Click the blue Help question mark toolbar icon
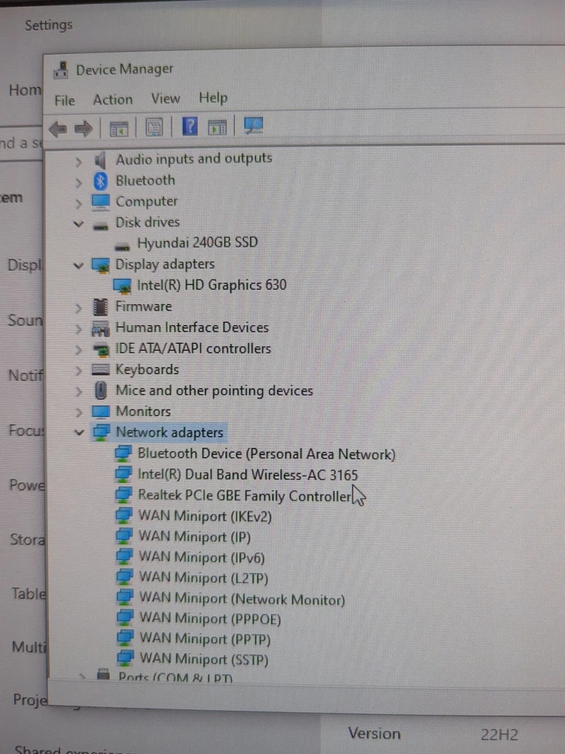Viewport: 565px width, 754px height. [190, 127]
